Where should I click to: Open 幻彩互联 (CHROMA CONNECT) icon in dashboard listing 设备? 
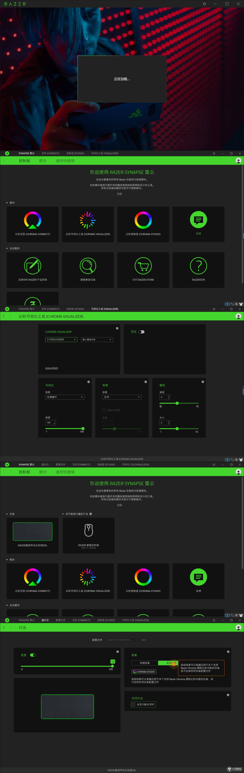coord(33,577)
